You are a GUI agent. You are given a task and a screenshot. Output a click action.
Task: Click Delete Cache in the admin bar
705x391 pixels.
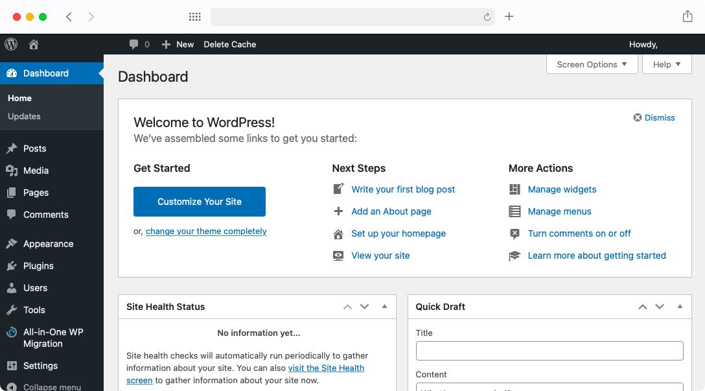click(x=230, y=44)
